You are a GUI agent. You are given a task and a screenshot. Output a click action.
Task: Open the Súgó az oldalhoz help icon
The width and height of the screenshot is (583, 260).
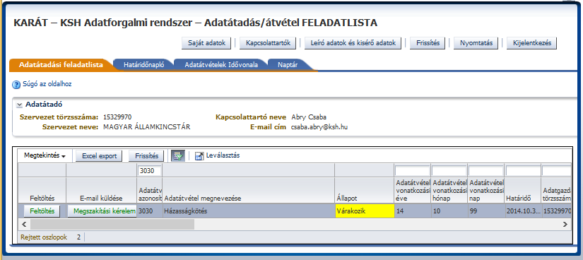16,85
